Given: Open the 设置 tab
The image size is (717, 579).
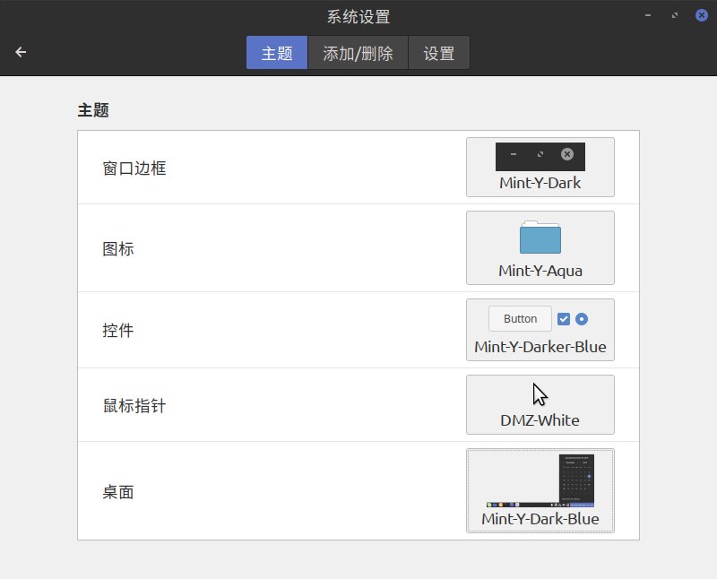Looking at the screenshot, I should [x=438, y=53].
